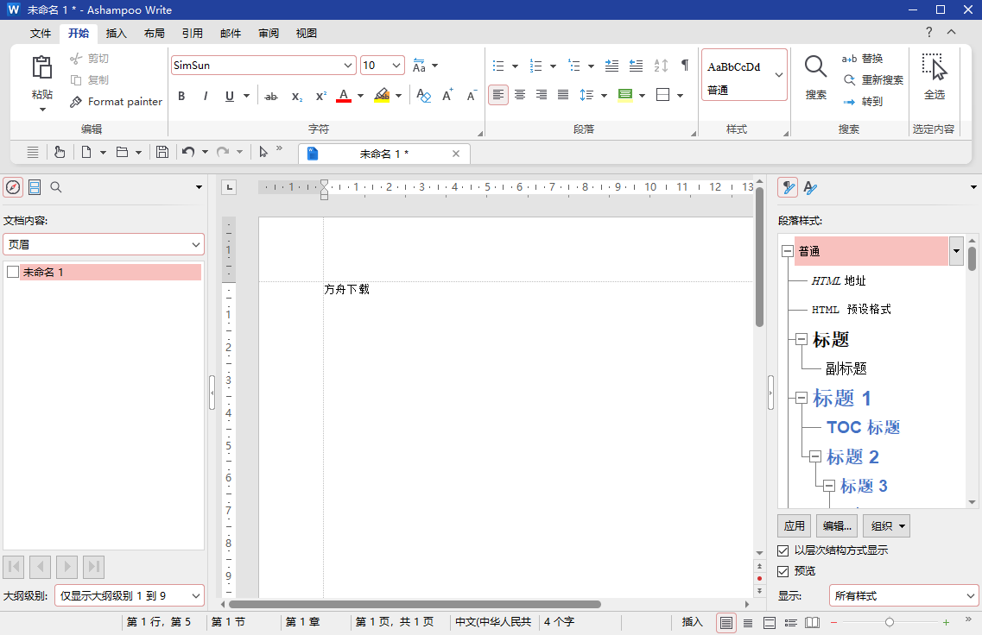Toggle subscript formatting
This screenshot has height=635, width=982.
pyautogui.click(x=297, y=96)
